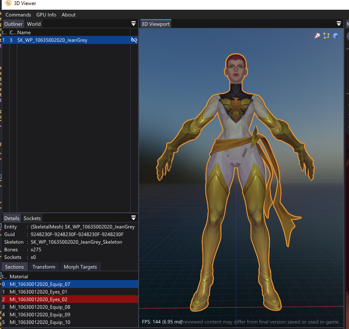The width and height of the screenshot is (349, 329).
Task: Click the Unreal logo icon in title bar
Action: click(8, 3)
